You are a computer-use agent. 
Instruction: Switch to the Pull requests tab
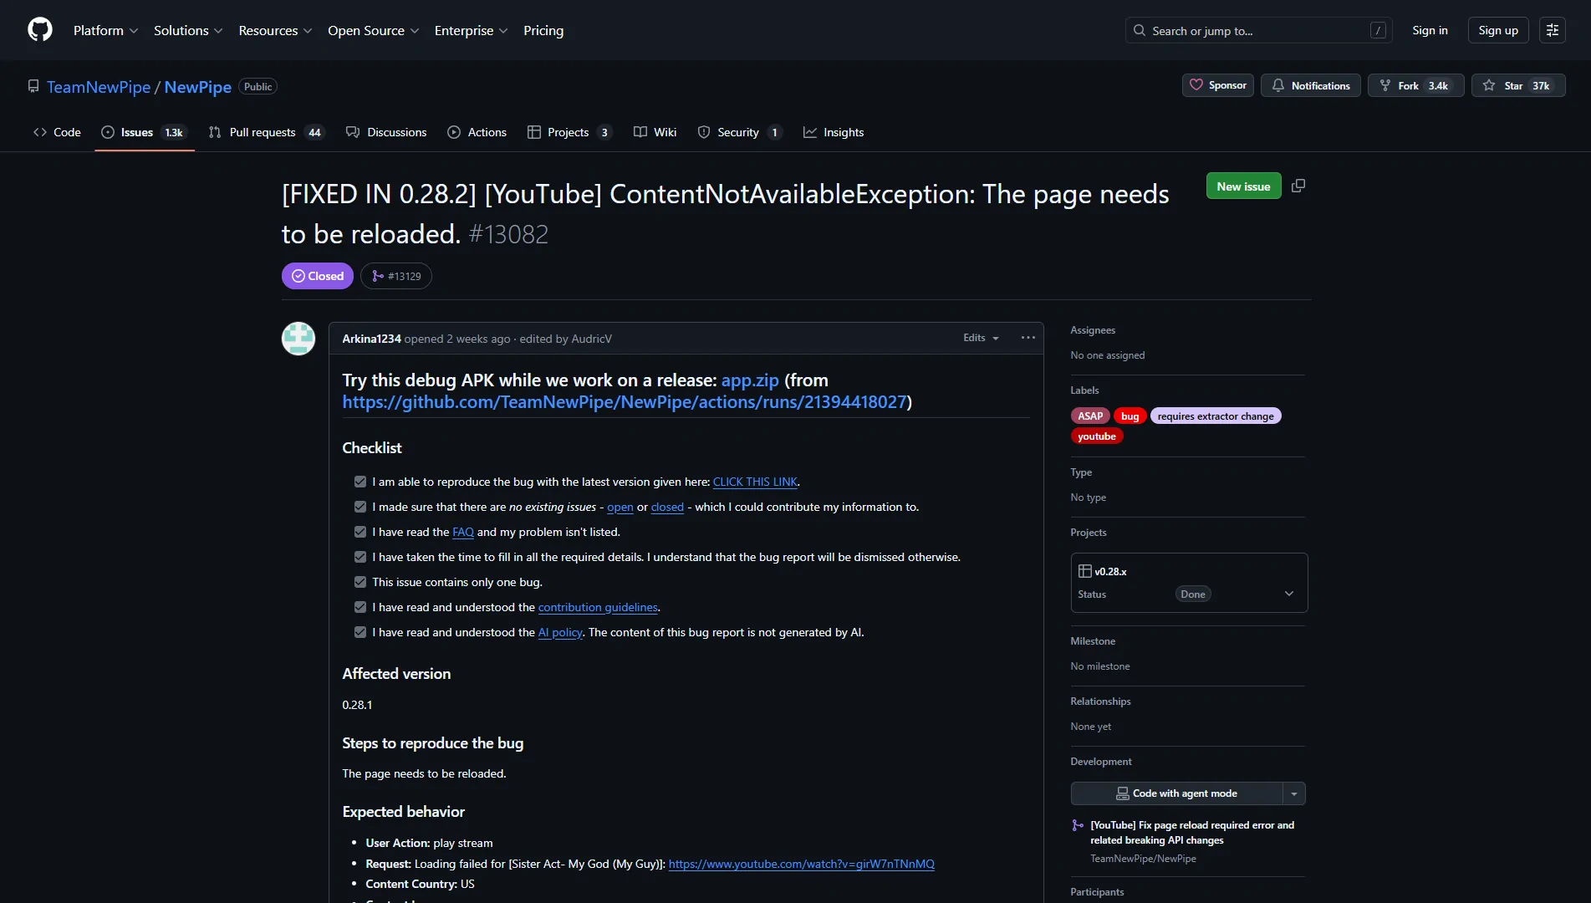(264, 132)
